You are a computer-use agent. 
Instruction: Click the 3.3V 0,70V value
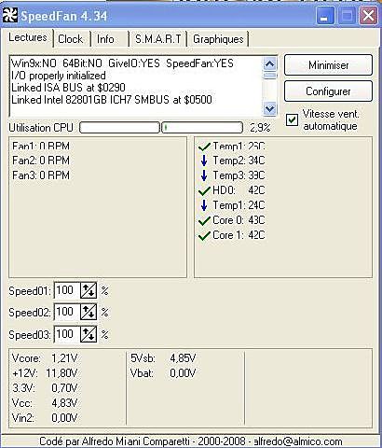(64, 388)
